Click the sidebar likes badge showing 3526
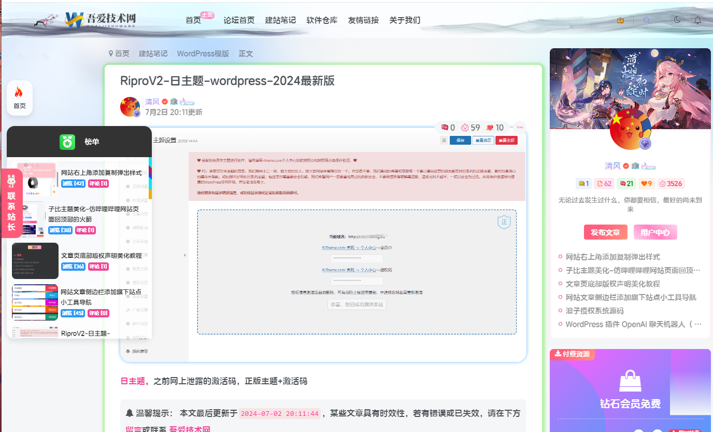Screen dimensions: 713x432 [x=671, y=183]
